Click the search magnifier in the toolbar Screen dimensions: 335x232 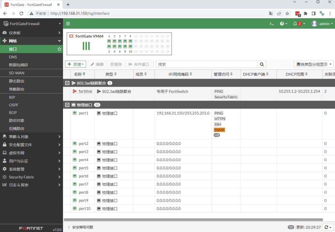click(261, 64)
